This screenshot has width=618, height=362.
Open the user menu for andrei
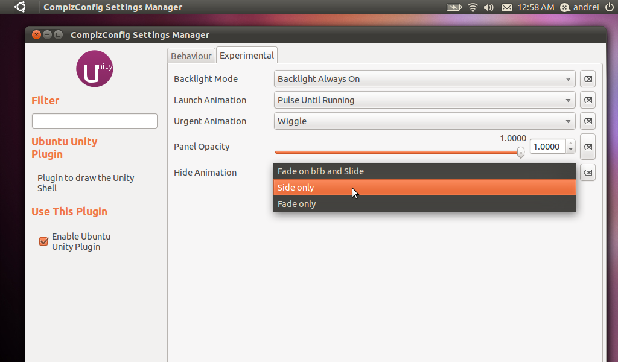coord(580,7)
